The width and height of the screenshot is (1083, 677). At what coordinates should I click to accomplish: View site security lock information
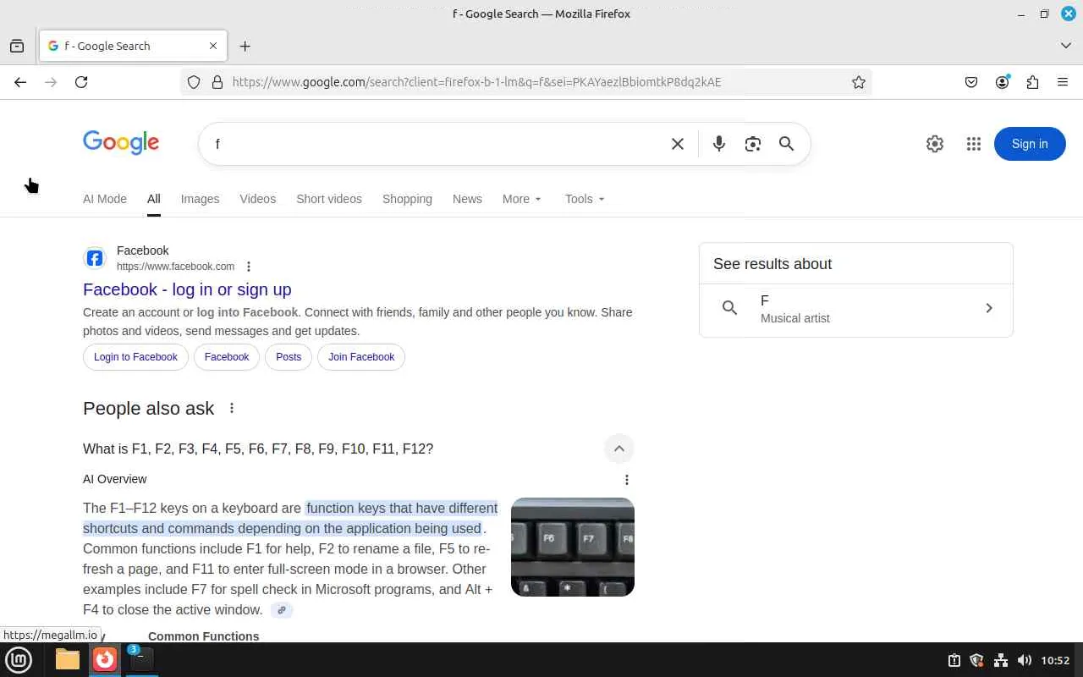(217, 82)
